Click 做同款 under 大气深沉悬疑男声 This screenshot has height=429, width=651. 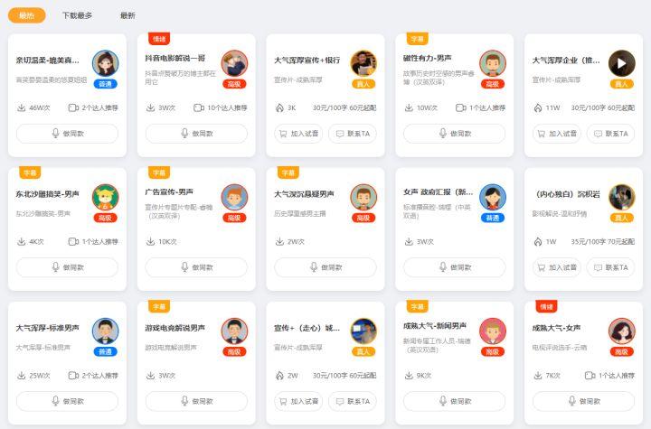point(325,267)
